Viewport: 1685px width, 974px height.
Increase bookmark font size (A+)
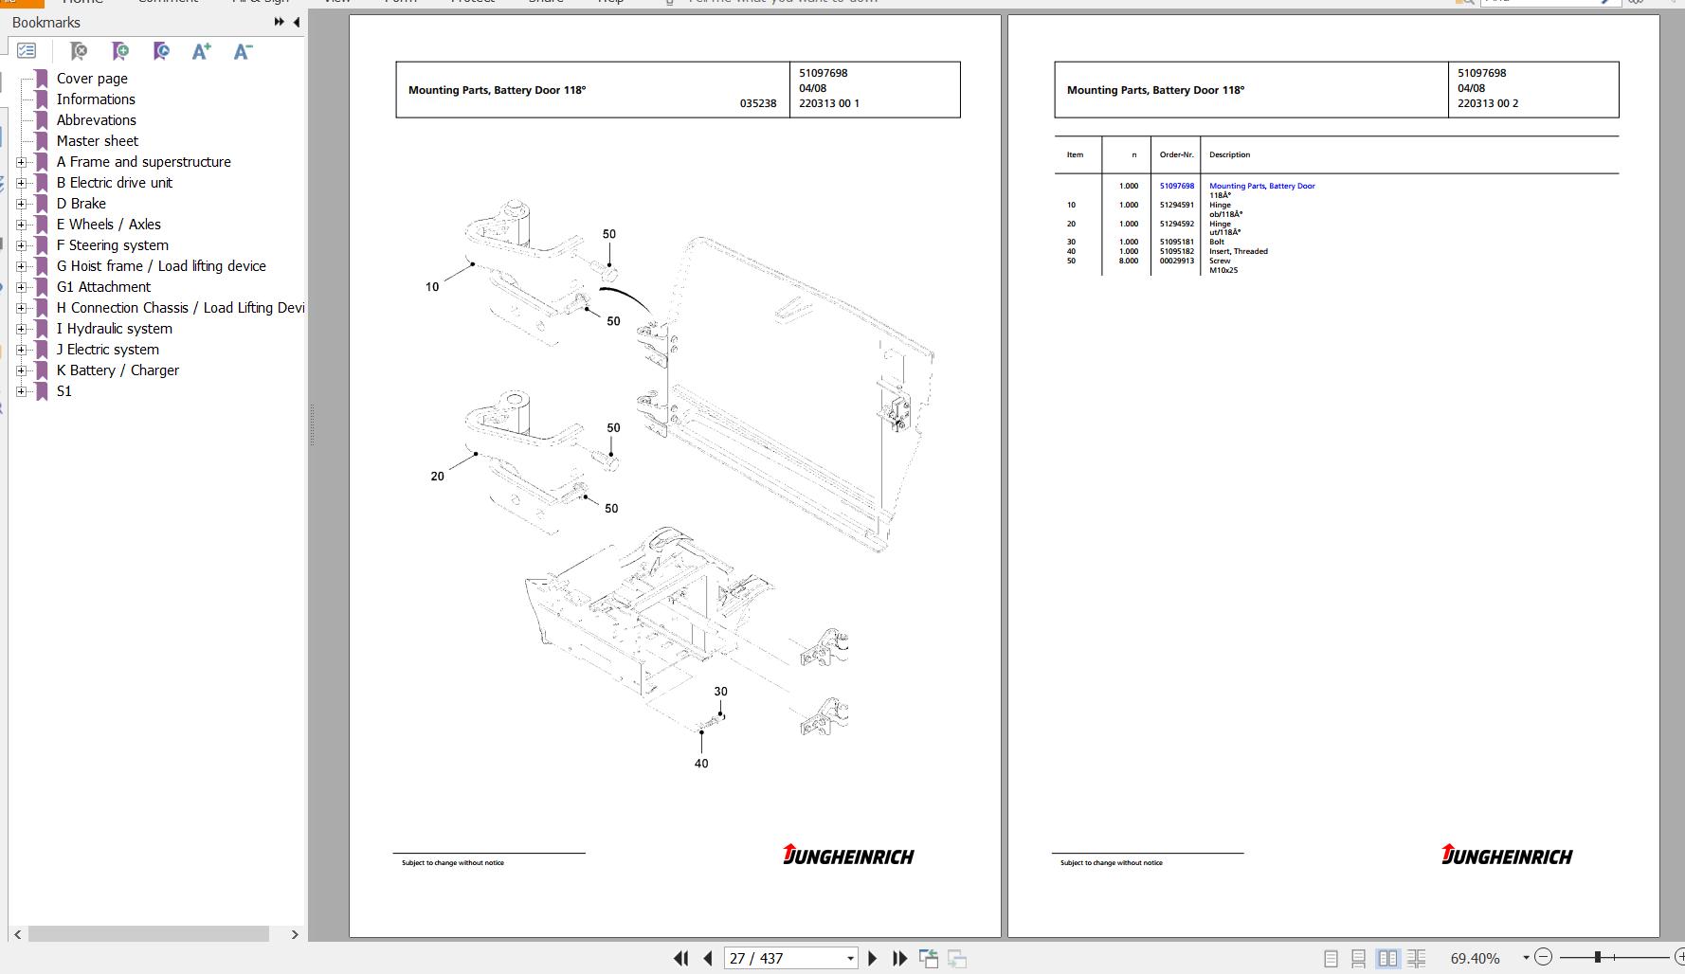201,51
